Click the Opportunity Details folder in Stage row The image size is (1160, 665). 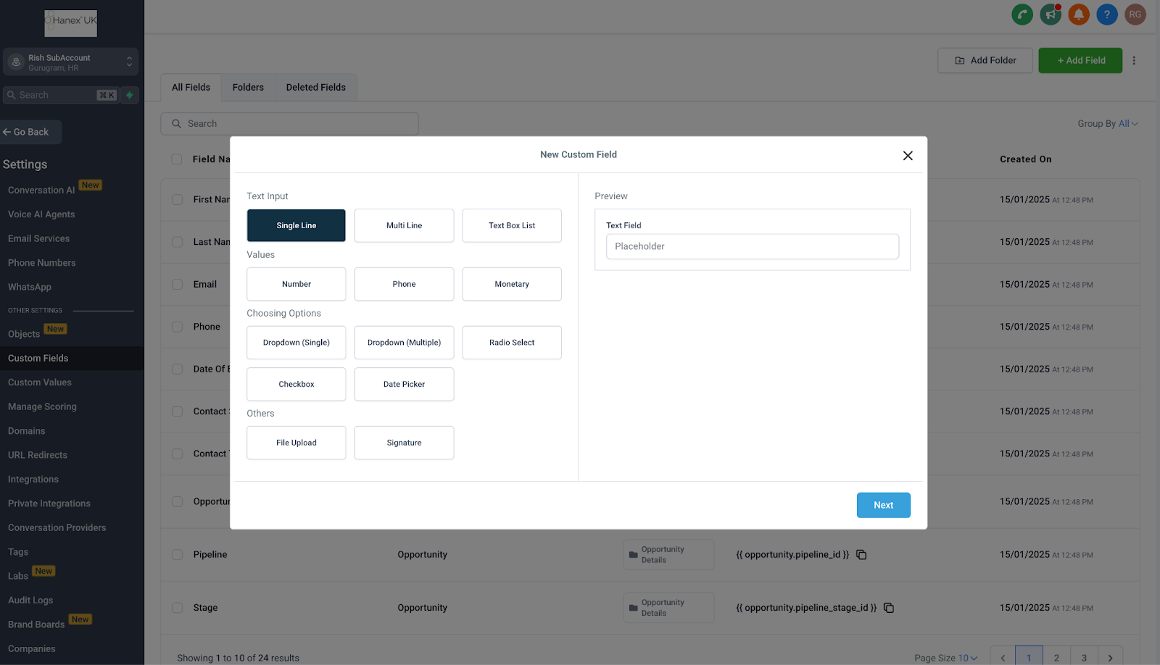(x=668, y=608)
